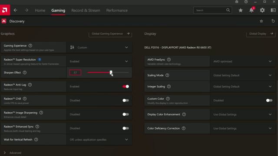This screenshot has width=278, height=156.
Task: Enable Radeon Image Sharpening toggle
Action: (x=126, y=114)
